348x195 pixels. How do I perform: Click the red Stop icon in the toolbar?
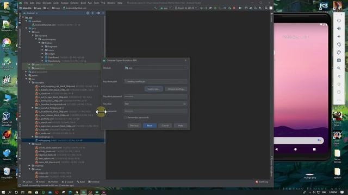tap(234, 8)
